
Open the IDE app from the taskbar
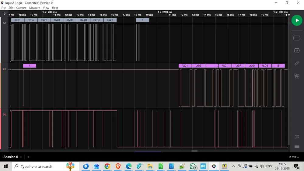coord(203,166)
